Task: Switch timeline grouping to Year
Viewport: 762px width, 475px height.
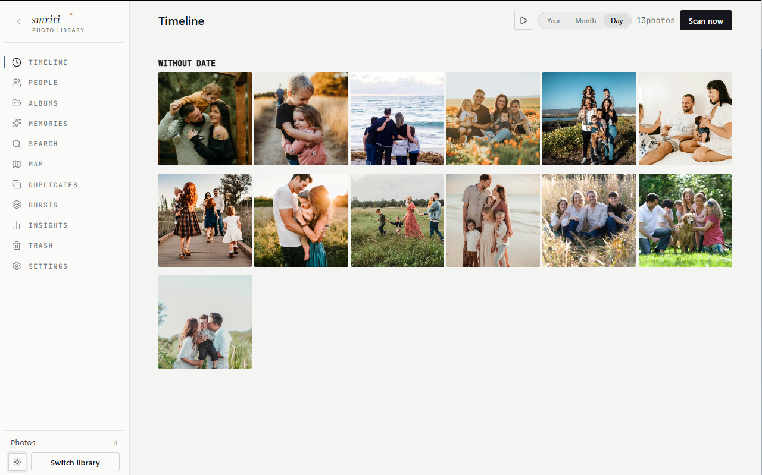Action: point(554,21)
